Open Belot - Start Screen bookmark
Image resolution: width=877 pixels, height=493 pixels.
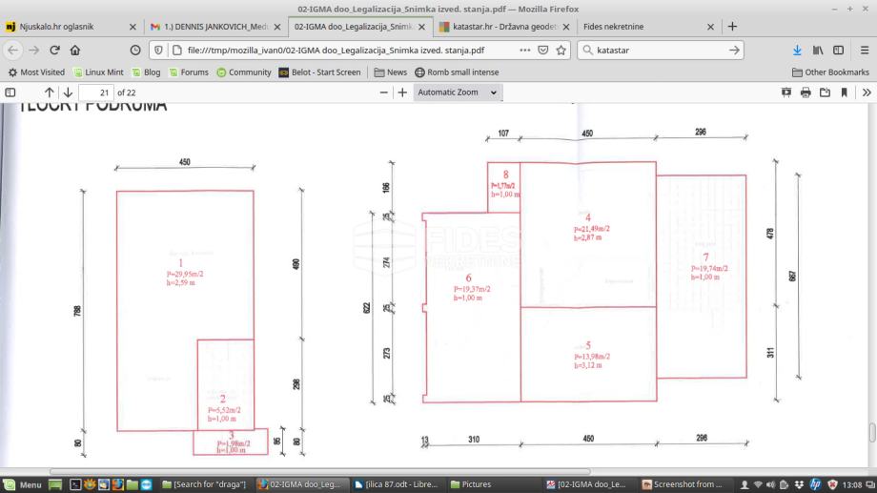click(317, 72)
